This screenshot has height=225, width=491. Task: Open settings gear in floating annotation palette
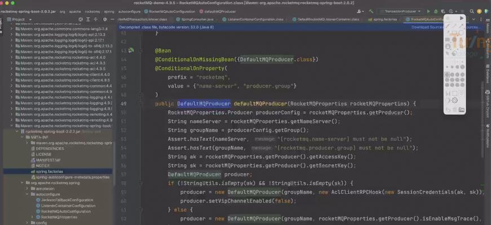(x=455, y=100)
